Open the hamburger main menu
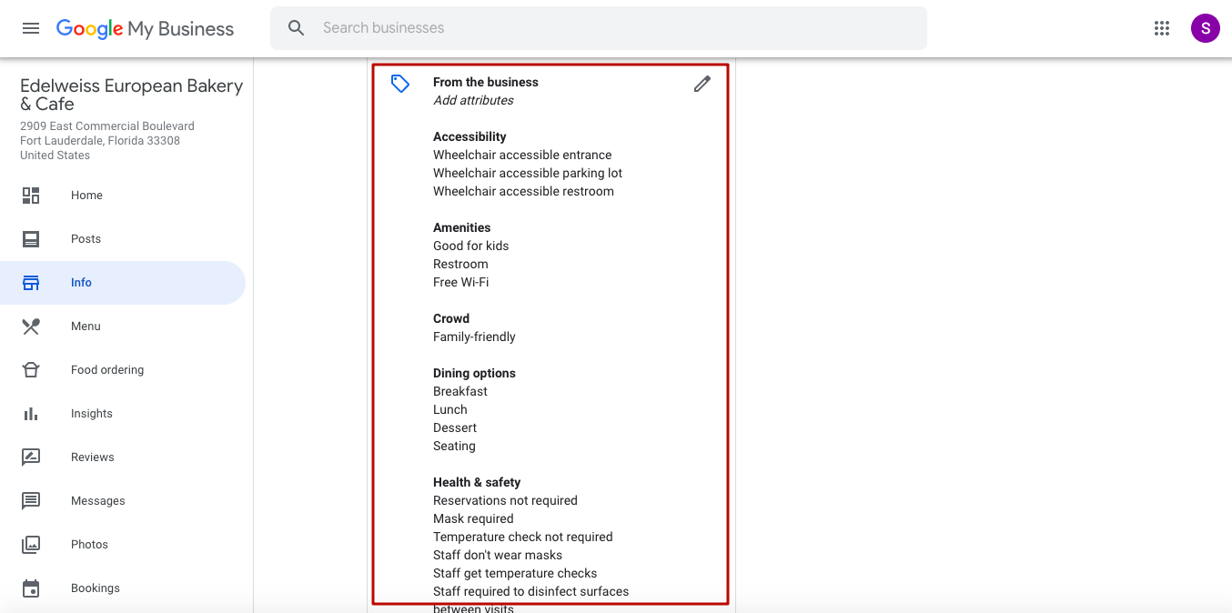This screenshot has width=1232, height=613. tap(31, 28)
